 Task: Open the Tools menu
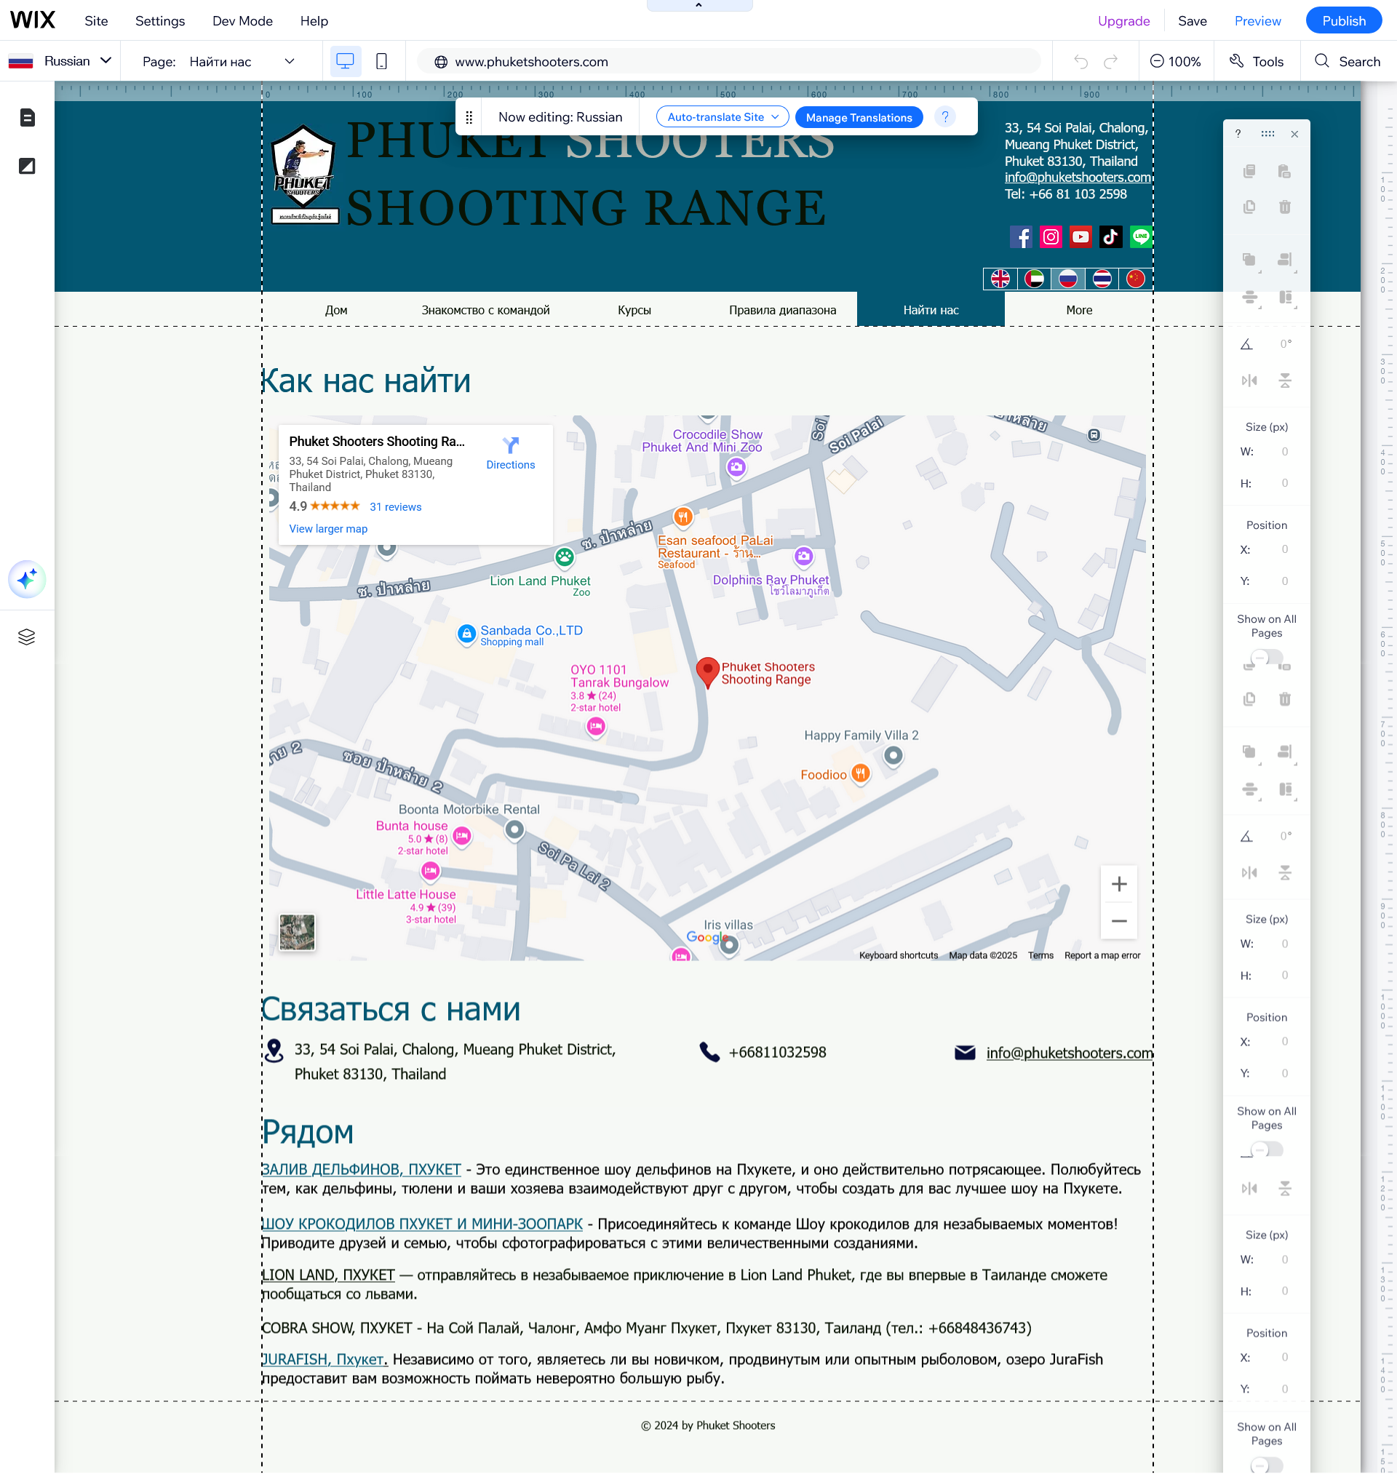(1257, 62)
